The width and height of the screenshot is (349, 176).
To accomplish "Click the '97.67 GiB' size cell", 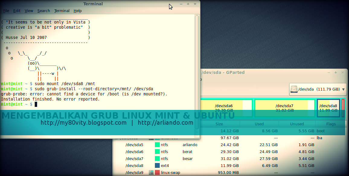I will 230,138.
